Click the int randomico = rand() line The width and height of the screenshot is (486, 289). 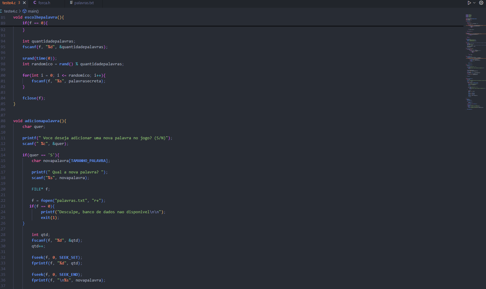73,64
